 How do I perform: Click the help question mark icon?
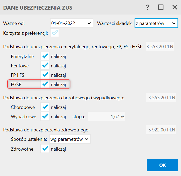[x=148, y=8]
